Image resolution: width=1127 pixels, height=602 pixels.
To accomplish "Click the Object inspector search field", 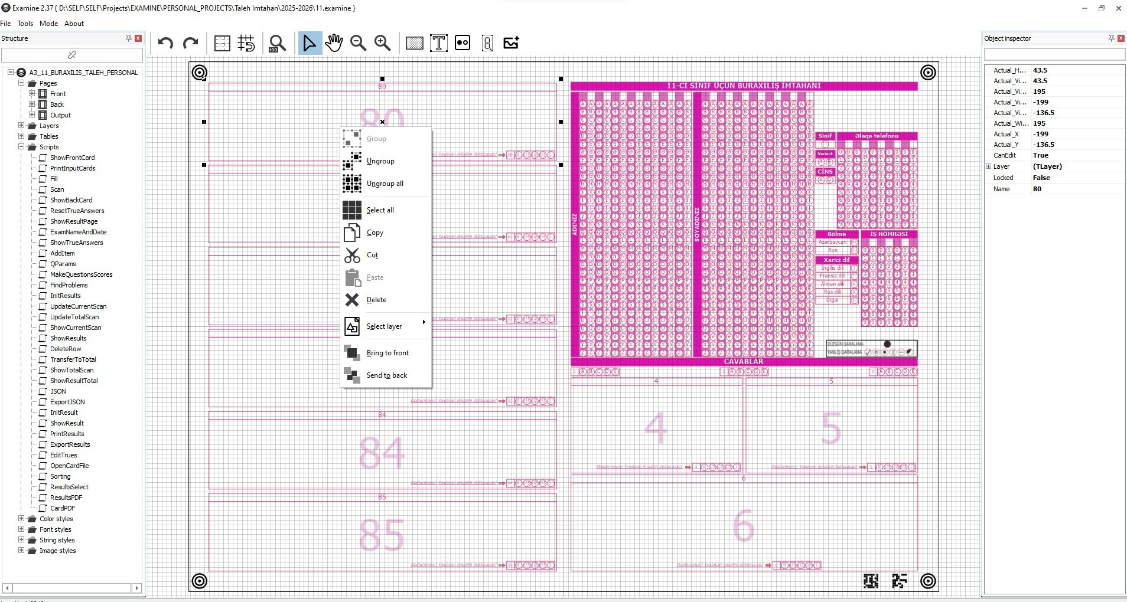I will click(1054, 54).
